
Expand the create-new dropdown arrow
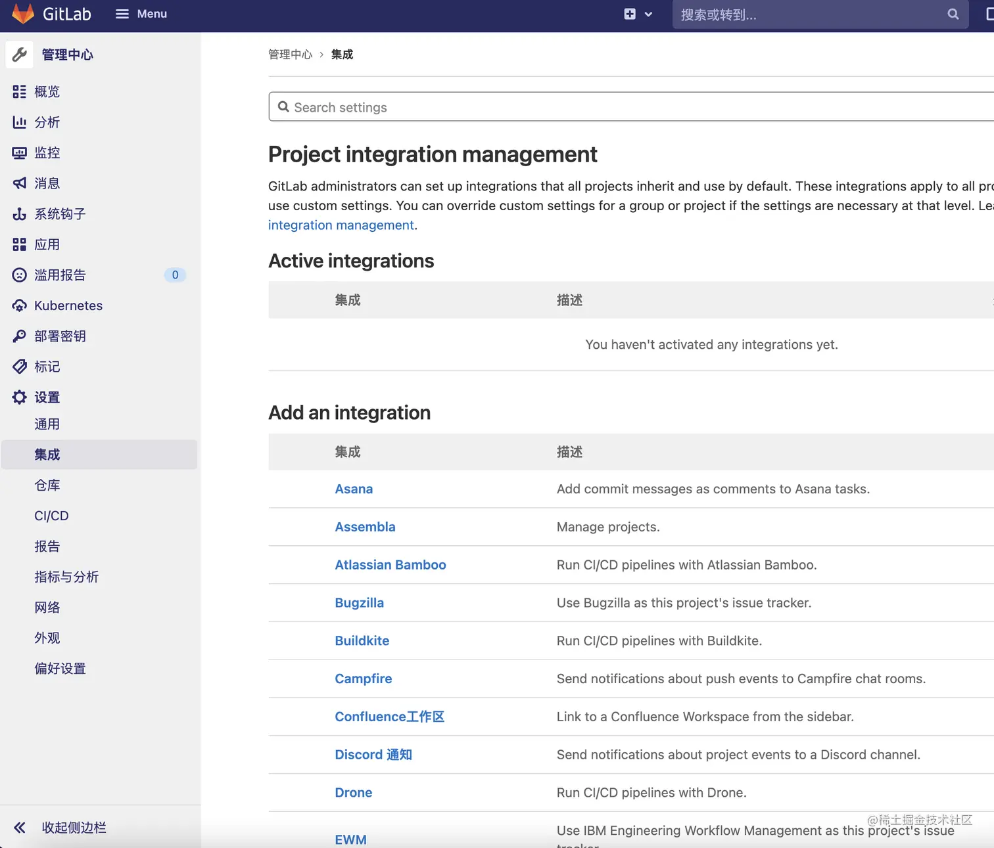pyautogui.click(x=648, y=14)
